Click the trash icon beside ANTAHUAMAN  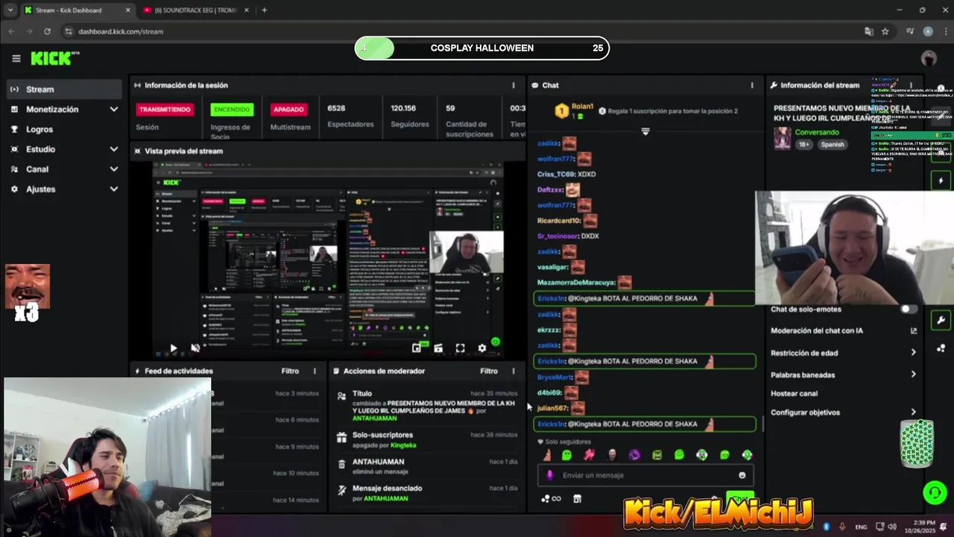click(x=341, y=464)
